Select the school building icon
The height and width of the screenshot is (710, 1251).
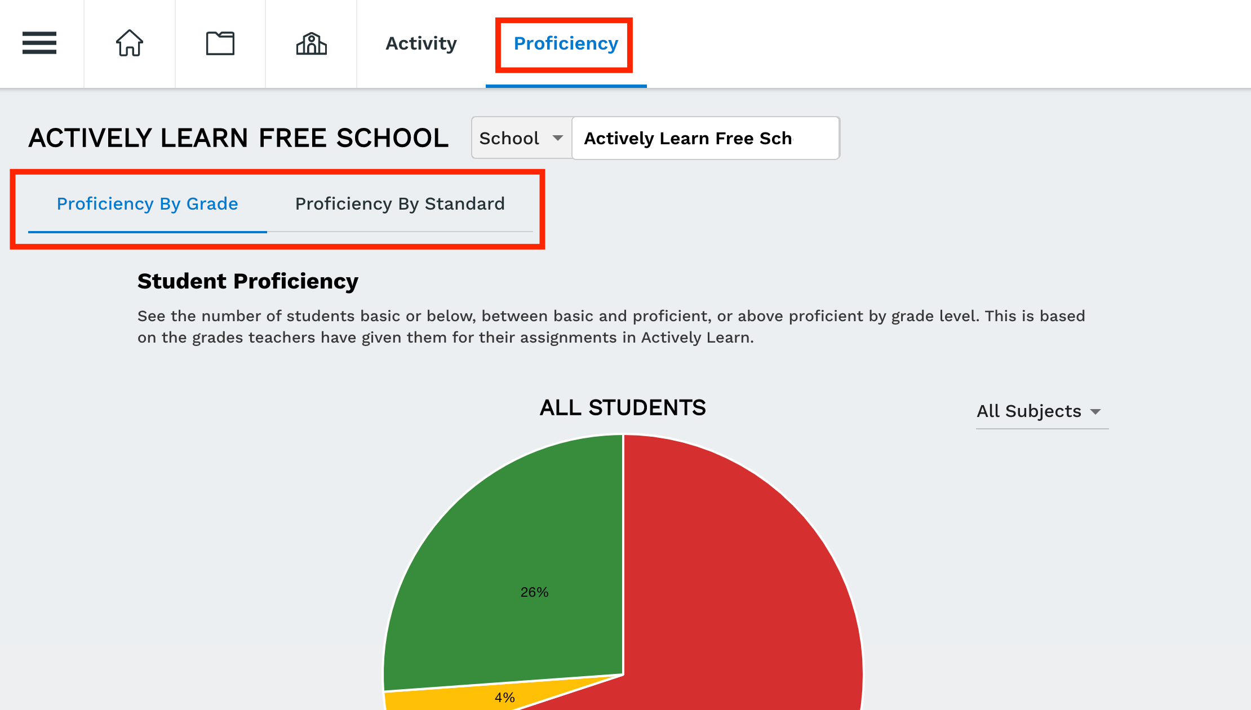point(312,43)
